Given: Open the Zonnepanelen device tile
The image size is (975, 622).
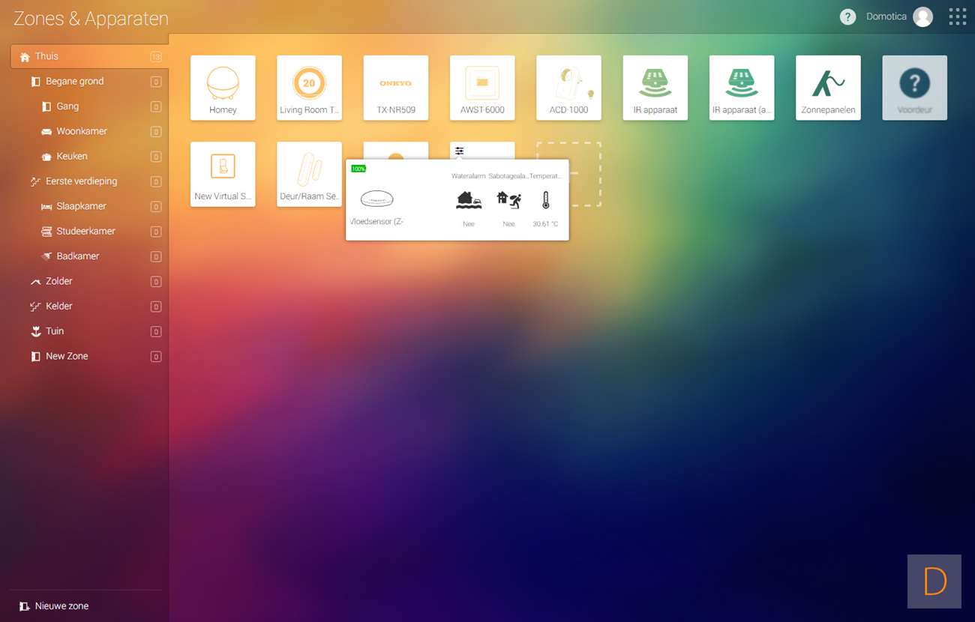Looking at the screenshot, I should click(x=828, y=88).
